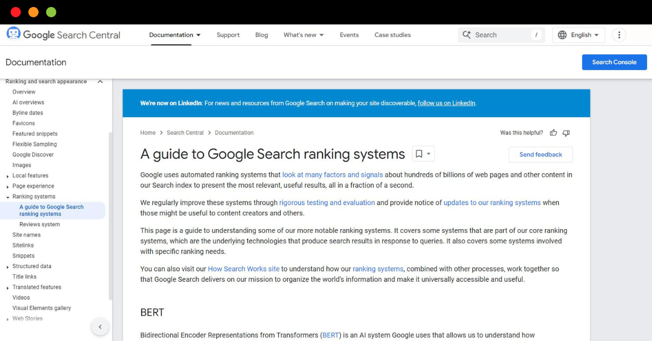Click the search sparkle magnifier icon
The width and height of the screenshot is (652, 341).
point(467,35)
